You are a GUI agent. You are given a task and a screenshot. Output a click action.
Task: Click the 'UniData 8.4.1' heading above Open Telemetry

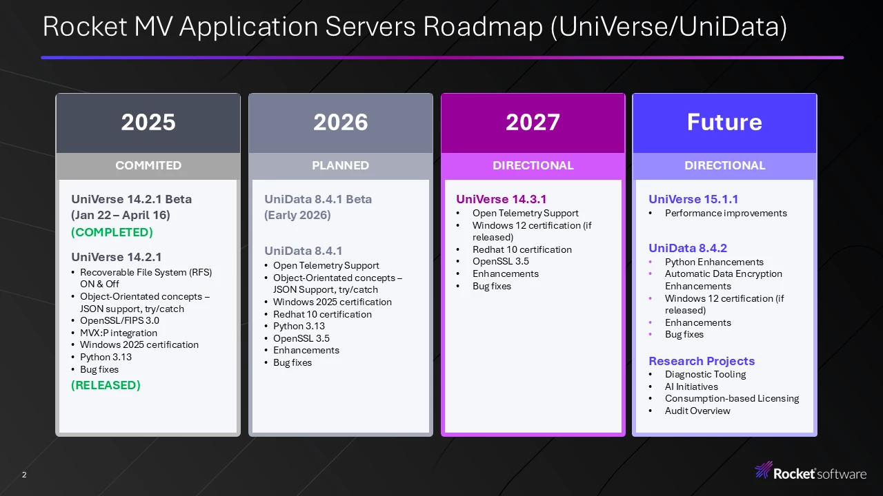click(x=303, y=251)
